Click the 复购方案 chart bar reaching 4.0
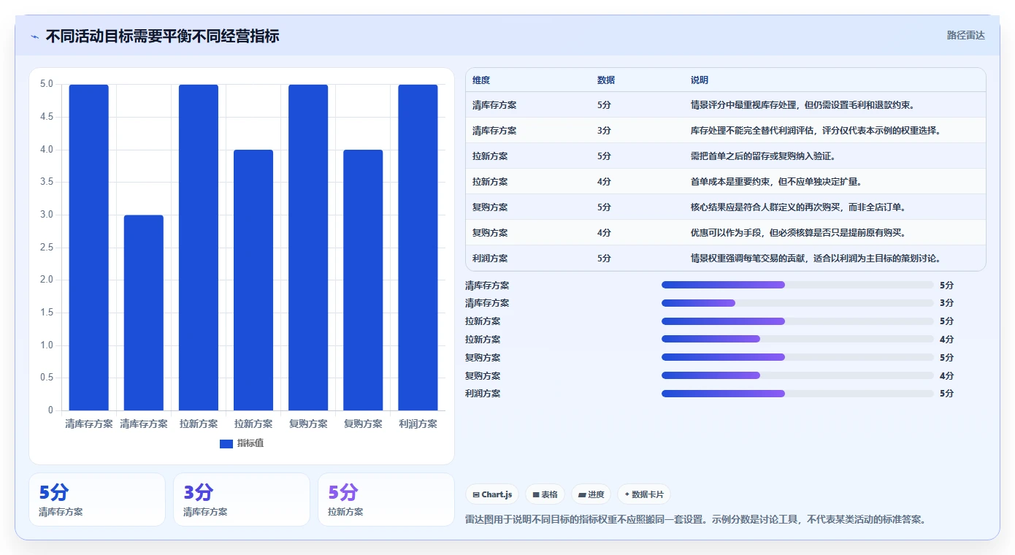The height and width of the screenshot is (555, 1015). coord(363,280)
